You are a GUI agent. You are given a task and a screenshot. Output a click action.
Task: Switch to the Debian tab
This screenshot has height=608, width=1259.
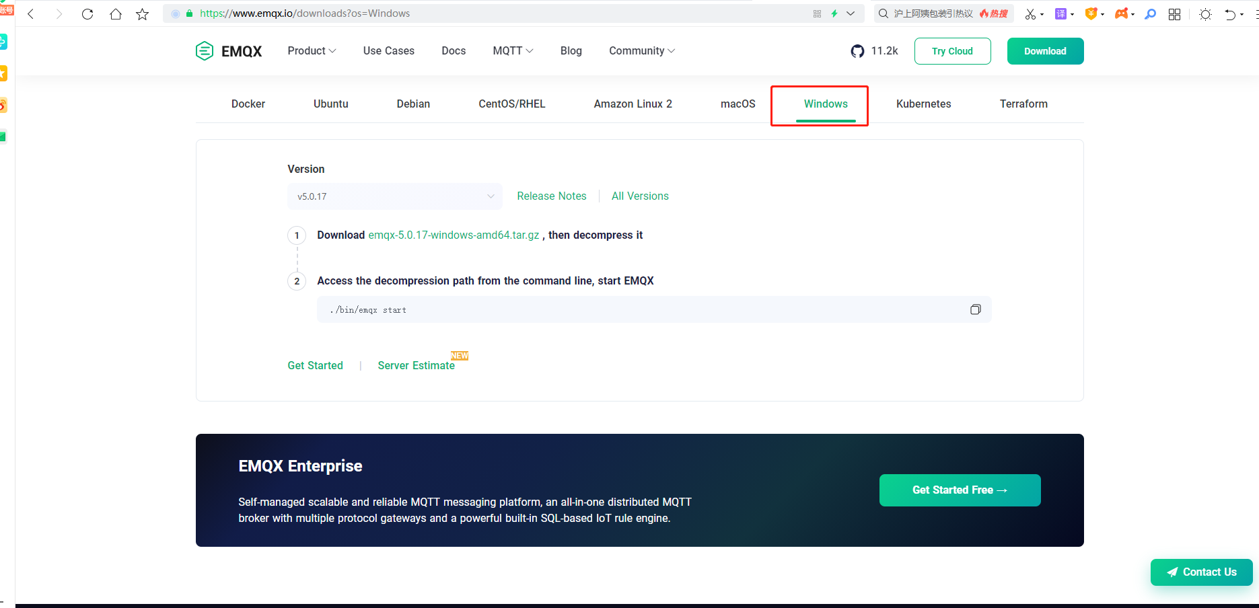(x=413, y=104)
